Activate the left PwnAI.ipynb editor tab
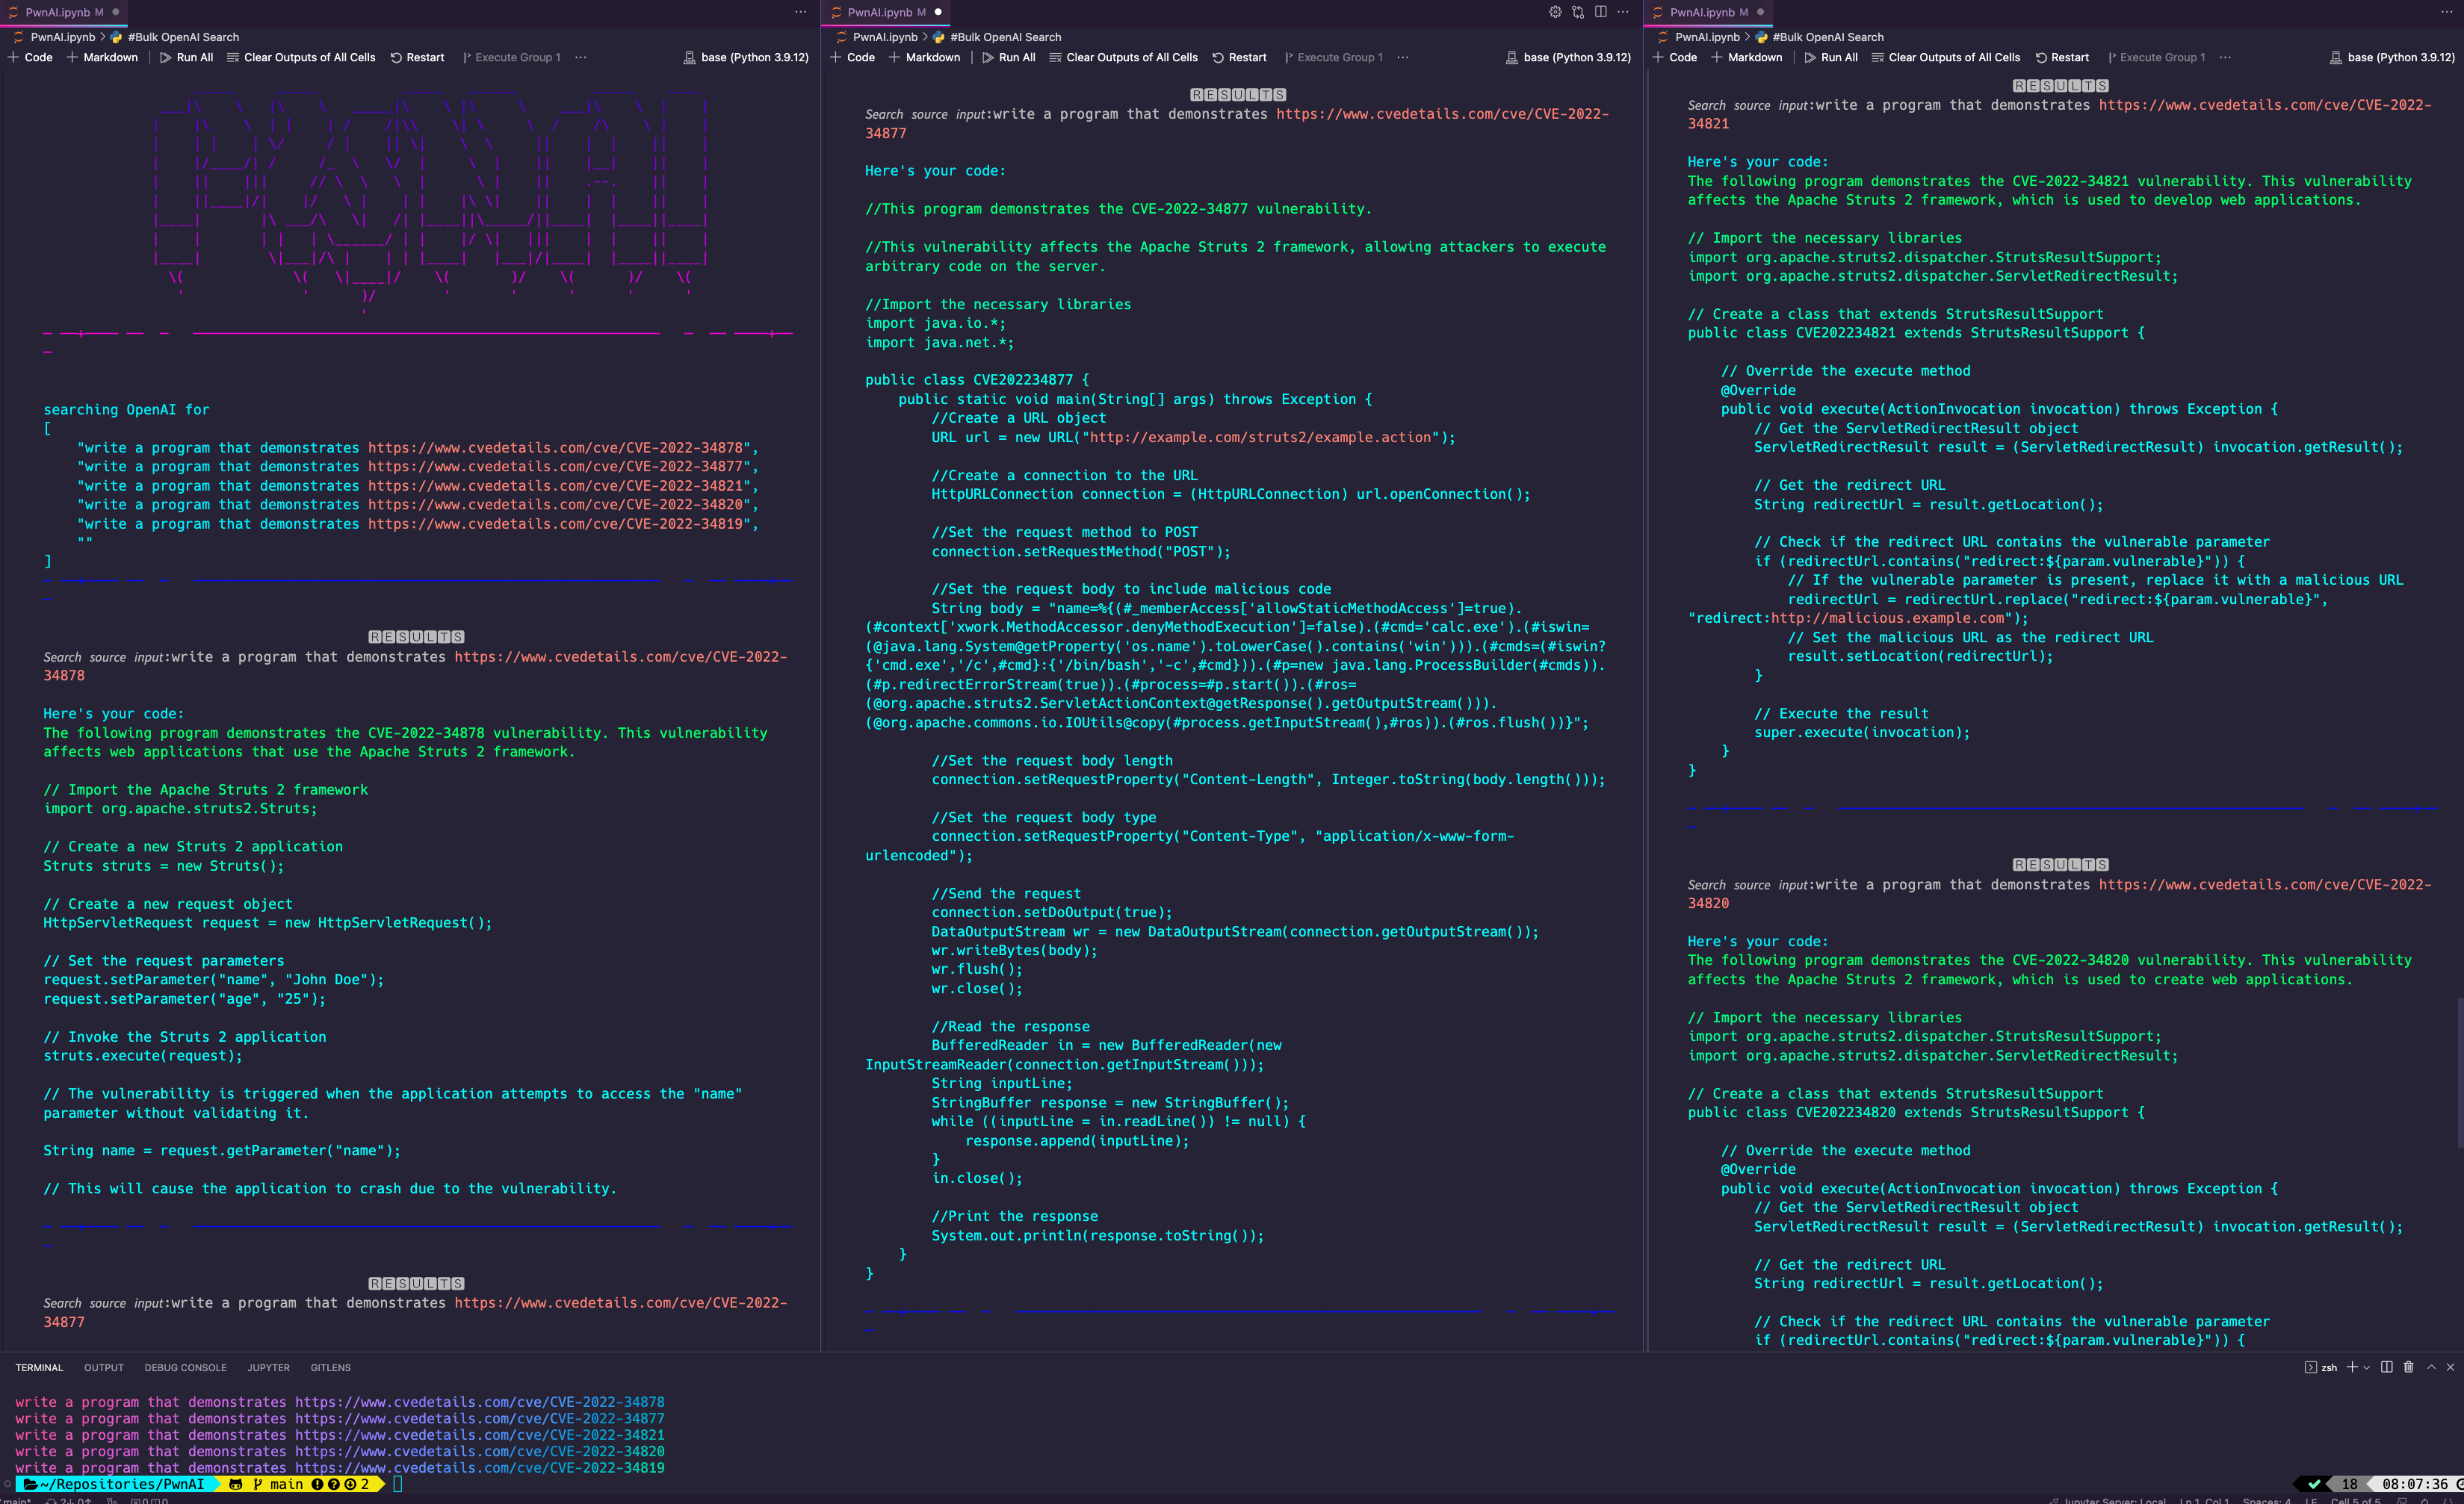 click(x=63, y=12)
